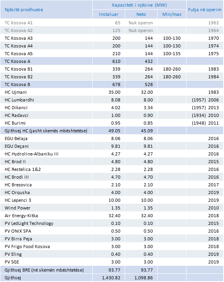Viewport: 224px width, 282px height.
Task: Click year 2015 in HC Brod II row
Action: point(213,162)
